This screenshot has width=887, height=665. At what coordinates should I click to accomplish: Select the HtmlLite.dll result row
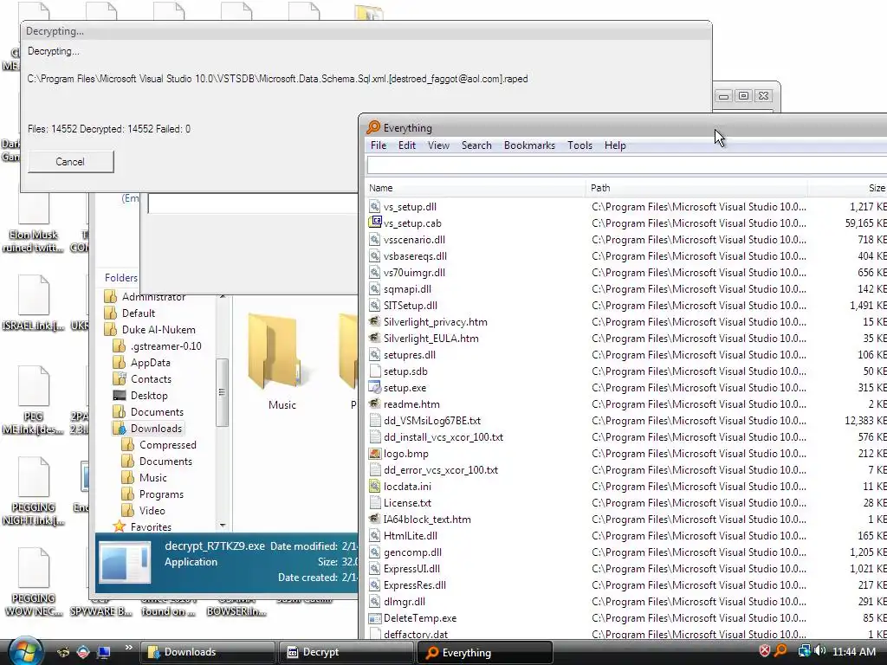coord(626,535)
